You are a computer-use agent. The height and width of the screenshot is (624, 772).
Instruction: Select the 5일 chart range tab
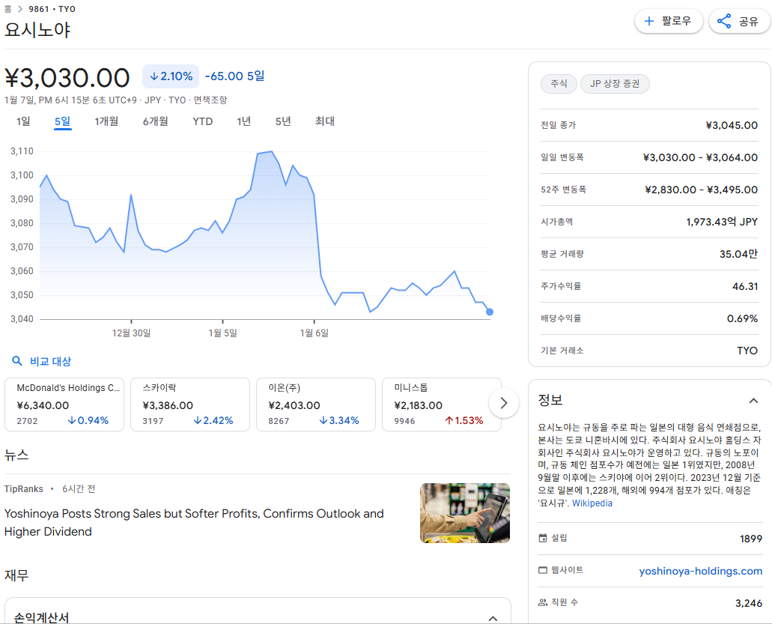[x=63, y=121]
